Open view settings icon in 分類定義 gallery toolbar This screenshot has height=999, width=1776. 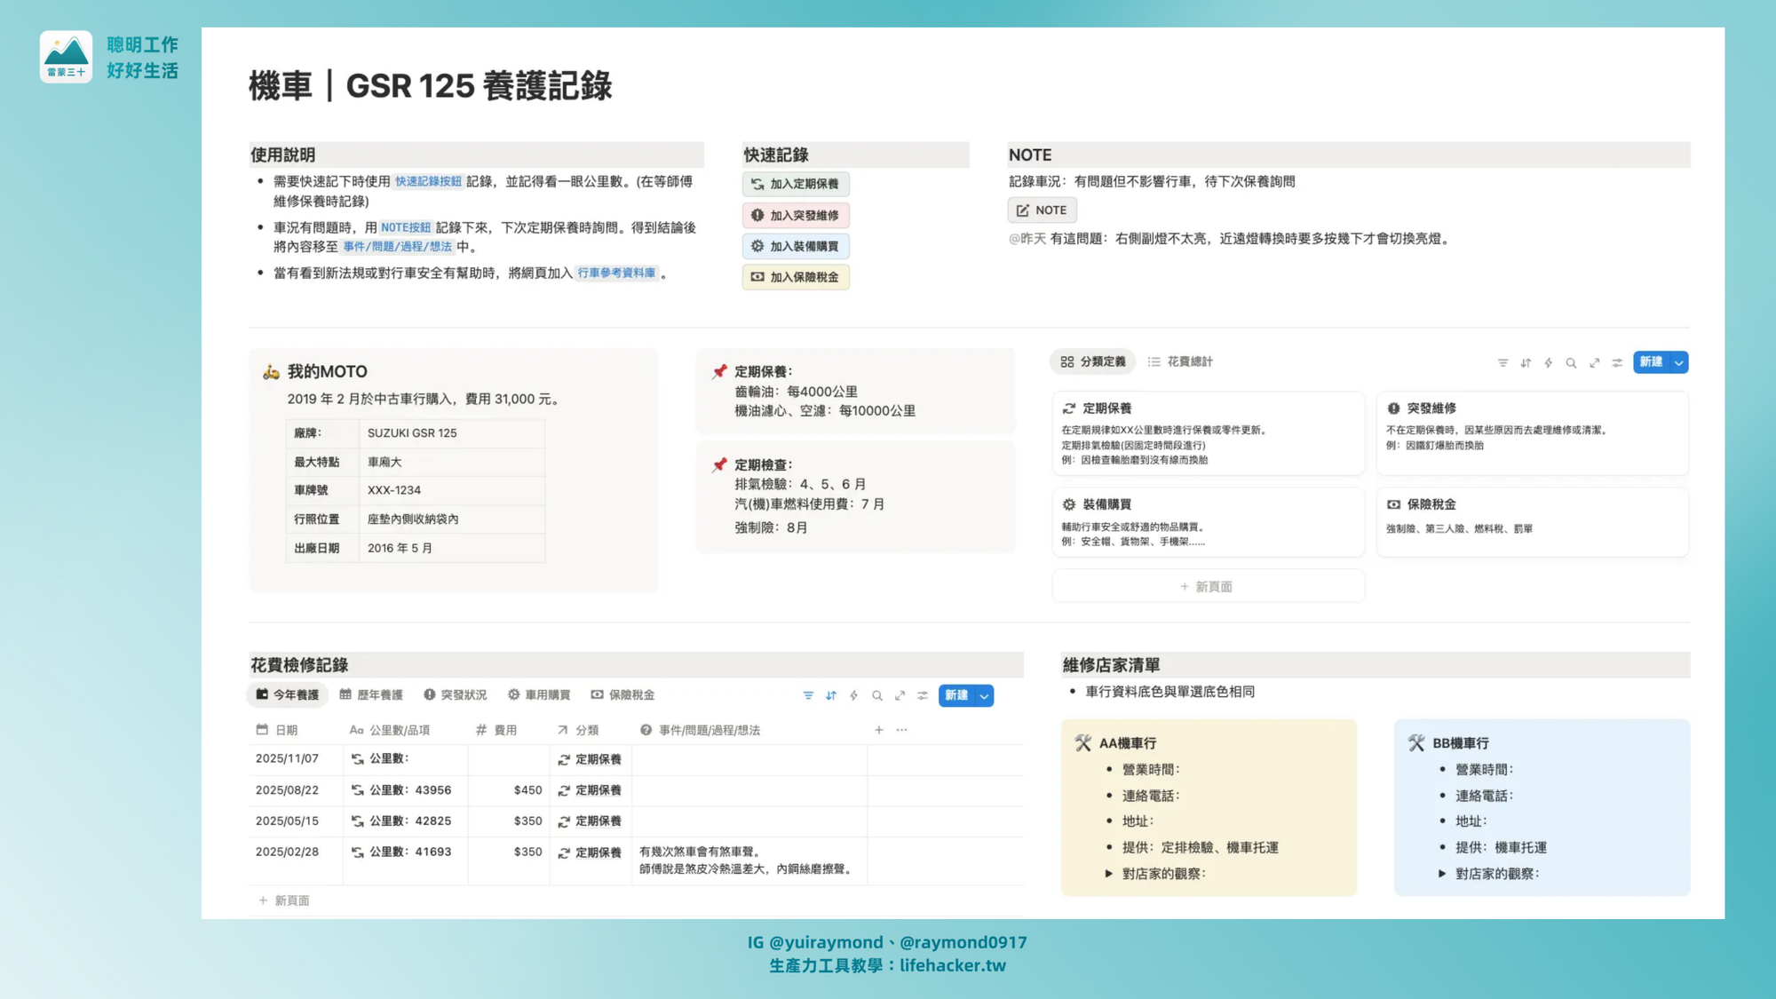(1617, 362)
